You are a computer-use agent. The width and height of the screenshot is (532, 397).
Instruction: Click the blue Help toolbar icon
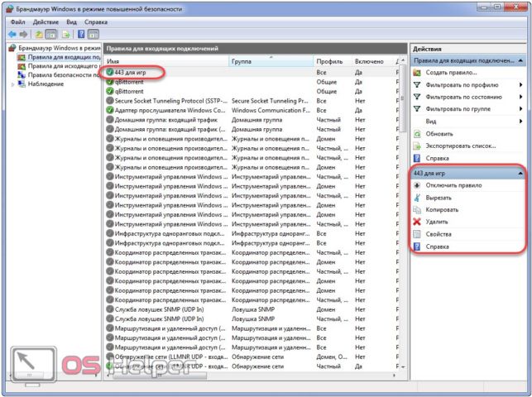click(81, 34)
